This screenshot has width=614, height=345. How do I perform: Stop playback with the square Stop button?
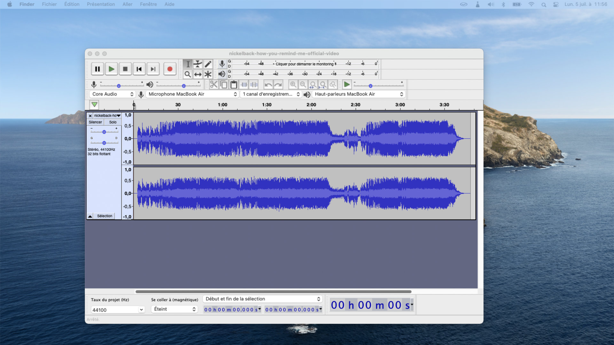click(125, 69)
